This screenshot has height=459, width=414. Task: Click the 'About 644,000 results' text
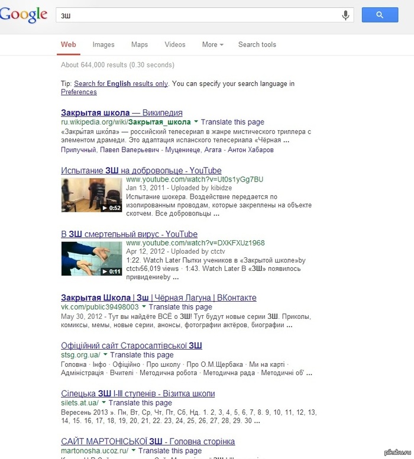[x=118, y=65]
